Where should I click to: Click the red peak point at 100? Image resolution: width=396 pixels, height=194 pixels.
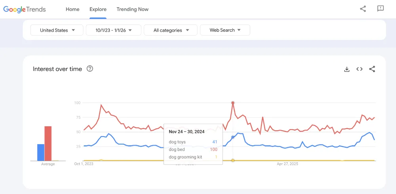[x=233, y=103]
